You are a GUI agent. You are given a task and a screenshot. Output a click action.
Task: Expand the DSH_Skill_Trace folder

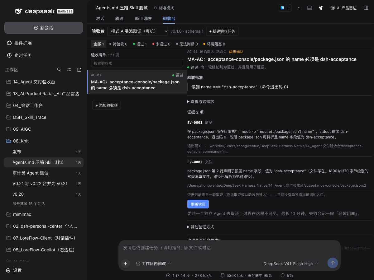(x=44, y=117)
